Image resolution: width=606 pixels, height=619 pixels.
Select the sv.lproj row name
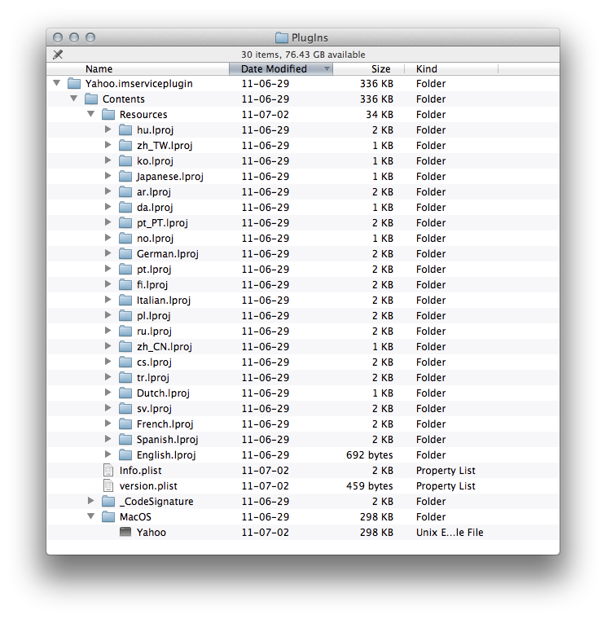[x=154, y=409]
